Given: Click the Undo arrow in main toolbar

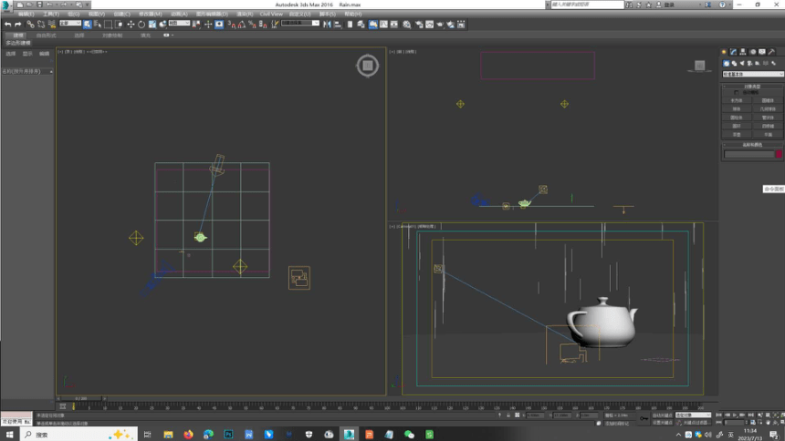Looking at the screenshot, I should (7, 24).
